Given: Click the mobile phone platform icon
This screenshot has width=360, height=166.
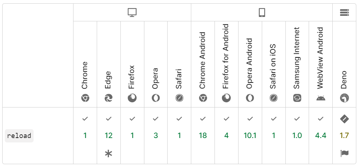Looking at the screenshot, I should (262, 13).
